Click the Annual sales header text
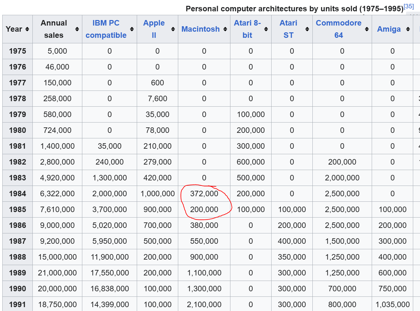The width and height of the screenshot is (420, 311). click(x=54, y=29)
